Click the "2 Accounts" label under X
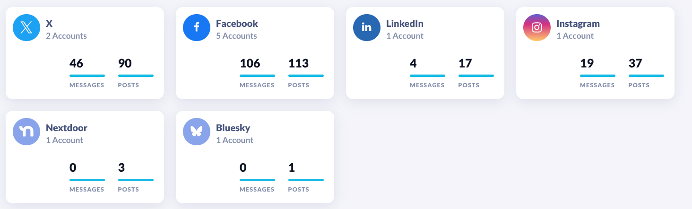Viewport: 692px width, 209px height. [66, 36]
